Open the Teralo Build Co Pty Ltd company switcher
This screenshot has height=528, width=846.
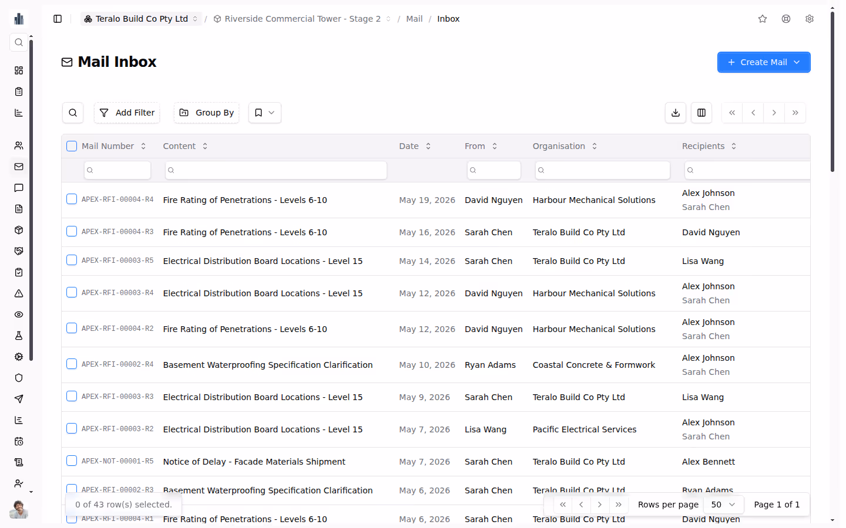[141, 19]
